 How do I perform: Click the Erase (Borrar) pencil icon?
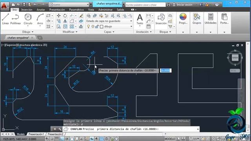[x=81, y=16]
